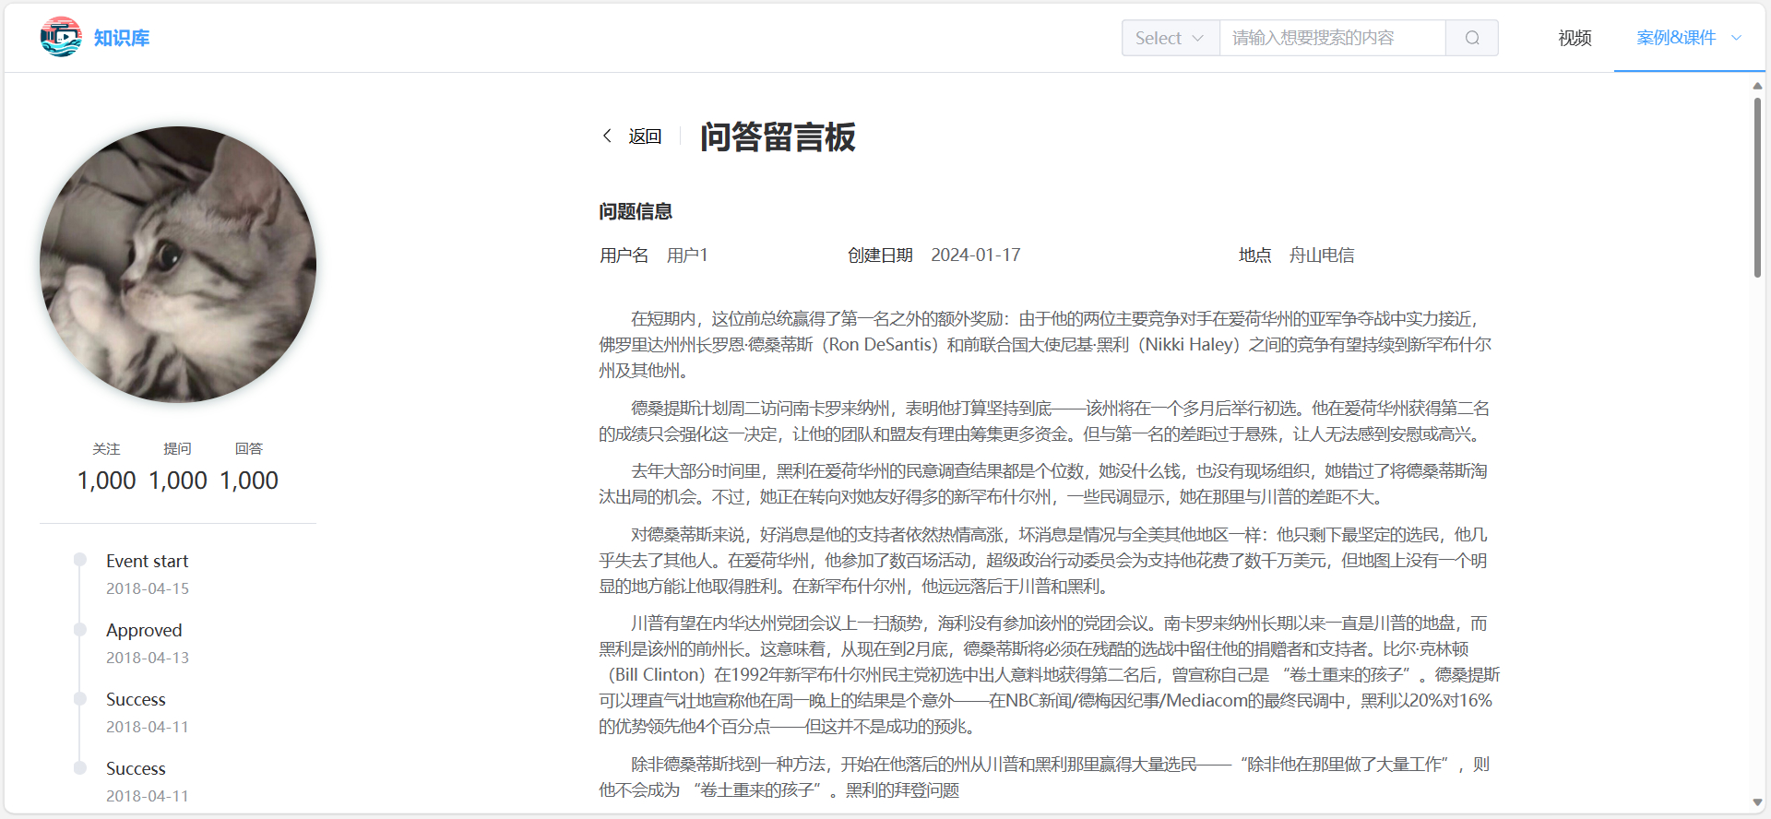
Task: Click the scrollbar up arrow
Action: 1757,86
